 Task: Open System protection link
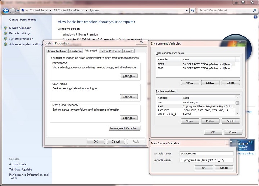[21, 39]
